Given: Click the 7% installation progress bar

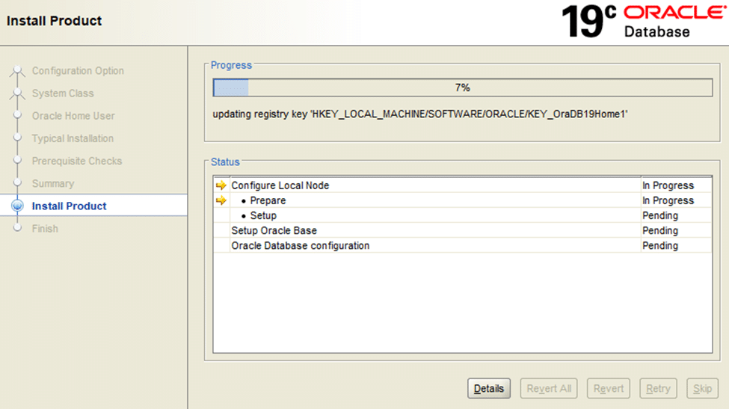Looking at the screenshot, I should 463,87.
